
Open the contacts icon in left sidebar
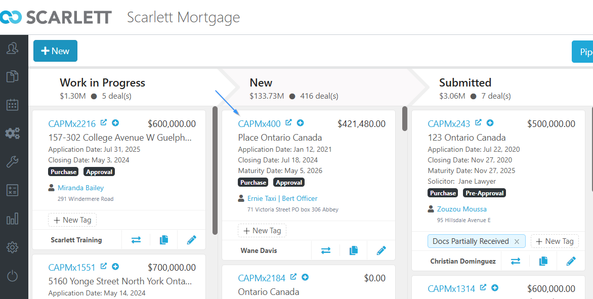[x=13, y=48]
